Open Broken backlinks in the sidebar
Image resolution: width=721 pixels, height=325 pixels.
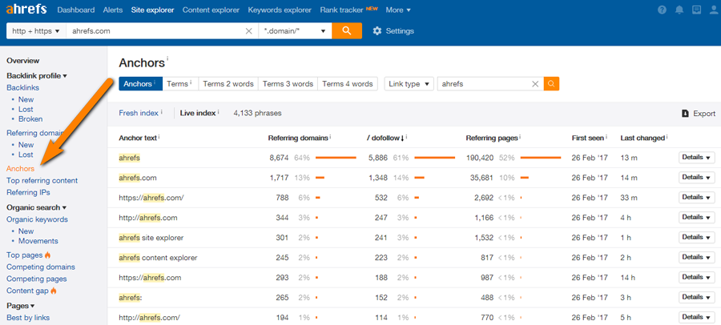coord(30,119)
